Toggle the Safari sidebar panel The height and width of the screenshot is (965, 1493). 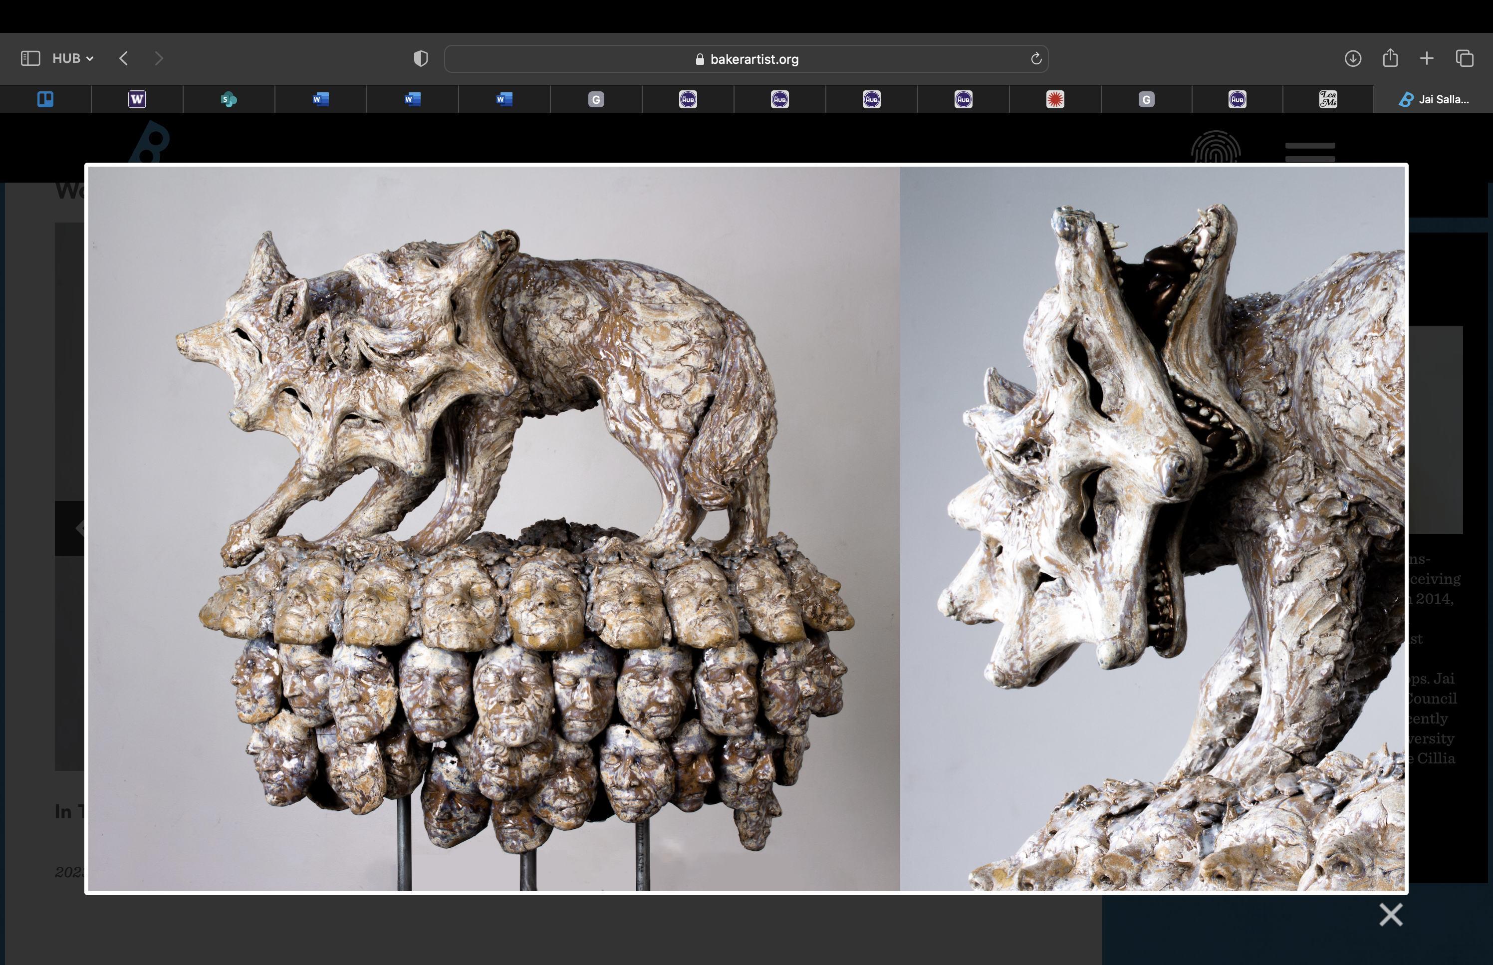click(30, 58)
